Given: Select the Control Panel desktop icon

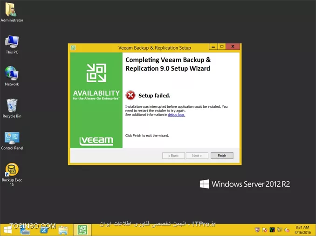Looking at the screenshot, I should point(12,141).
